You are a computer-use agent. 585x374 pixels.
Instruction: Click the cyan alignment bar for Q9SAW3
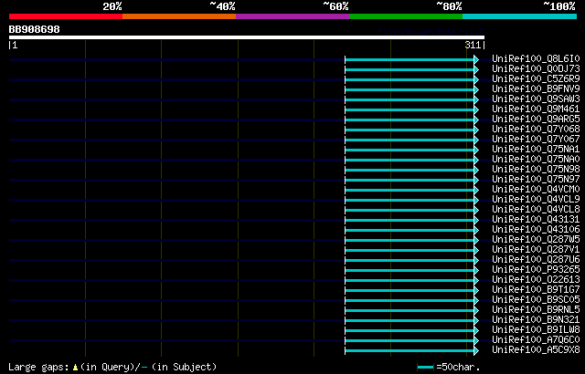pos(409,99)
